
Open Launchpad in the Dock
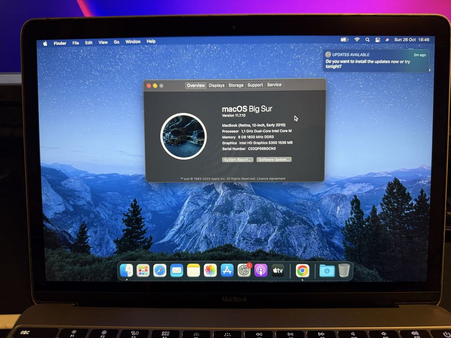[143, 270]
